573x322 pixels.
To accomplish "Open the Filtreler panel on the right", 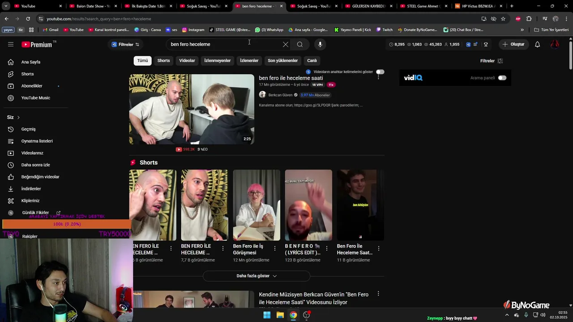I will 492,61.
